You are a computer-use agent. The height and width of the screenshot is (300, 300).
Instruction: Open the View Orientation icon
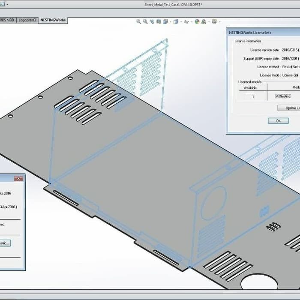[x=165, y=21]
